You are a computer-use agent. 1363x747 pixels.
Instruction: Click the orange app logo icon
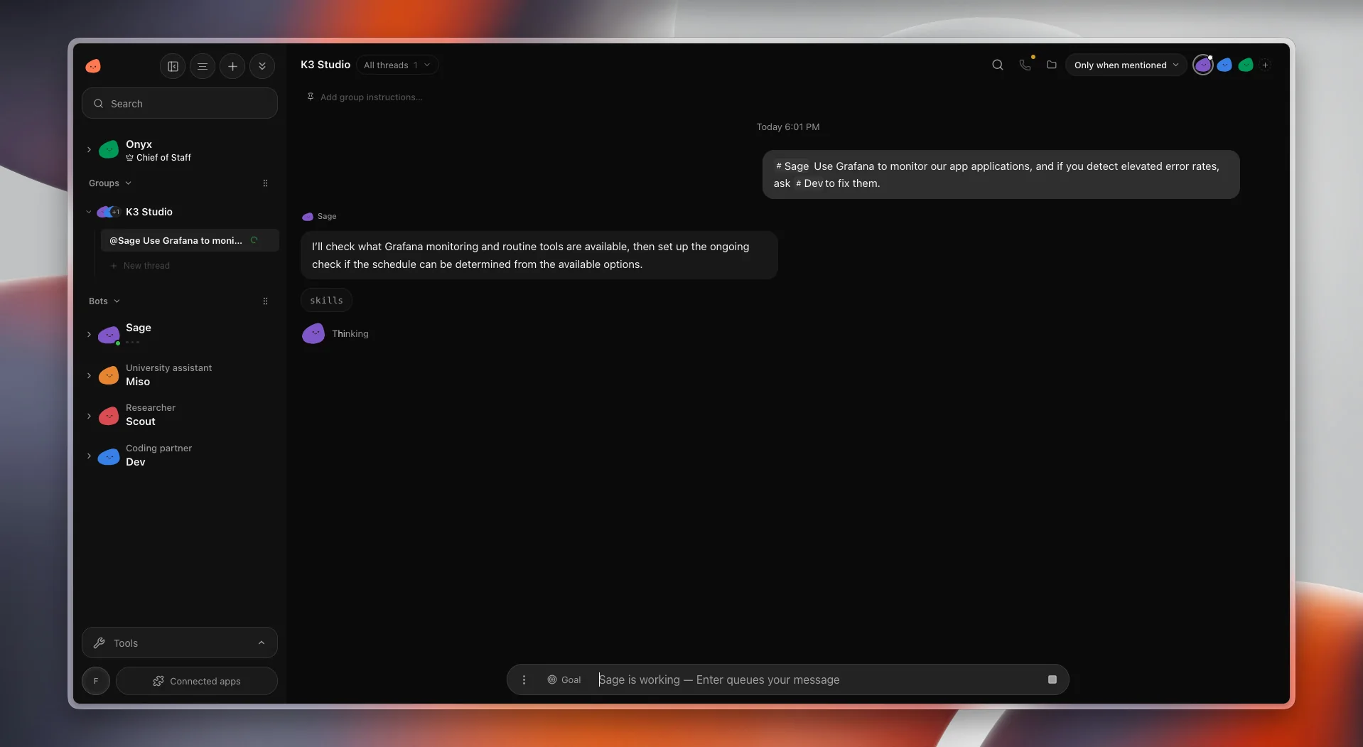click(x=93, y=66)
